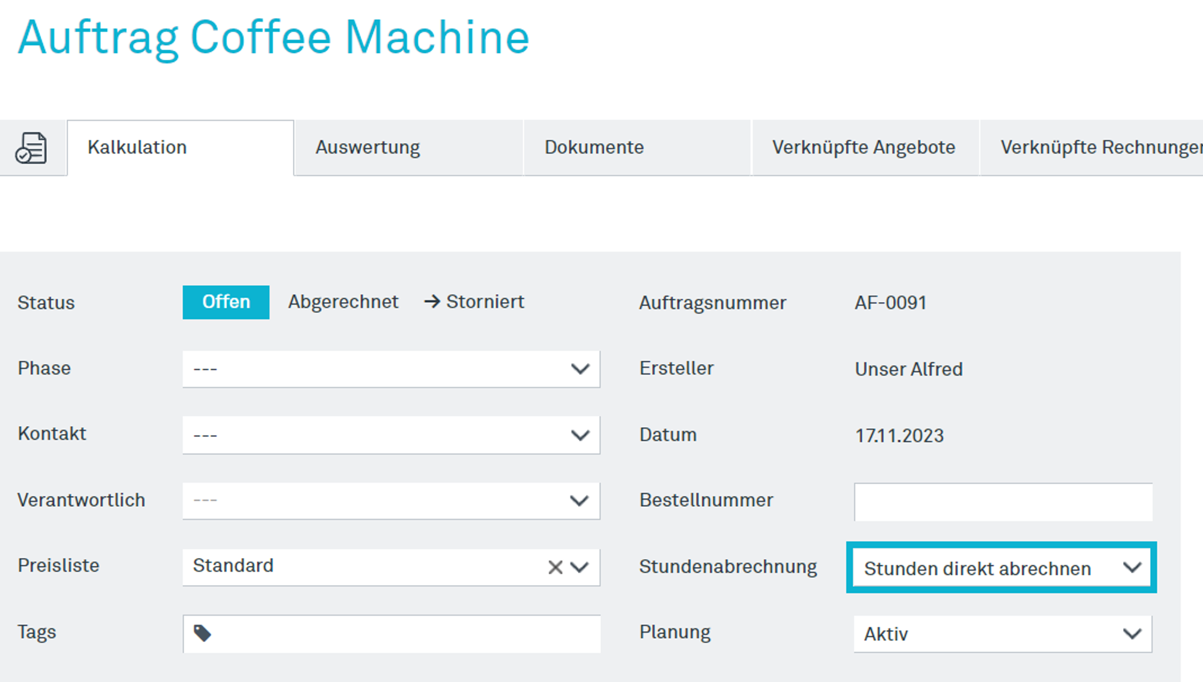This screenshot has width=1203, height=682.
Task: Open the Preisliste dropdown arrow
Action: click(580, 567)
